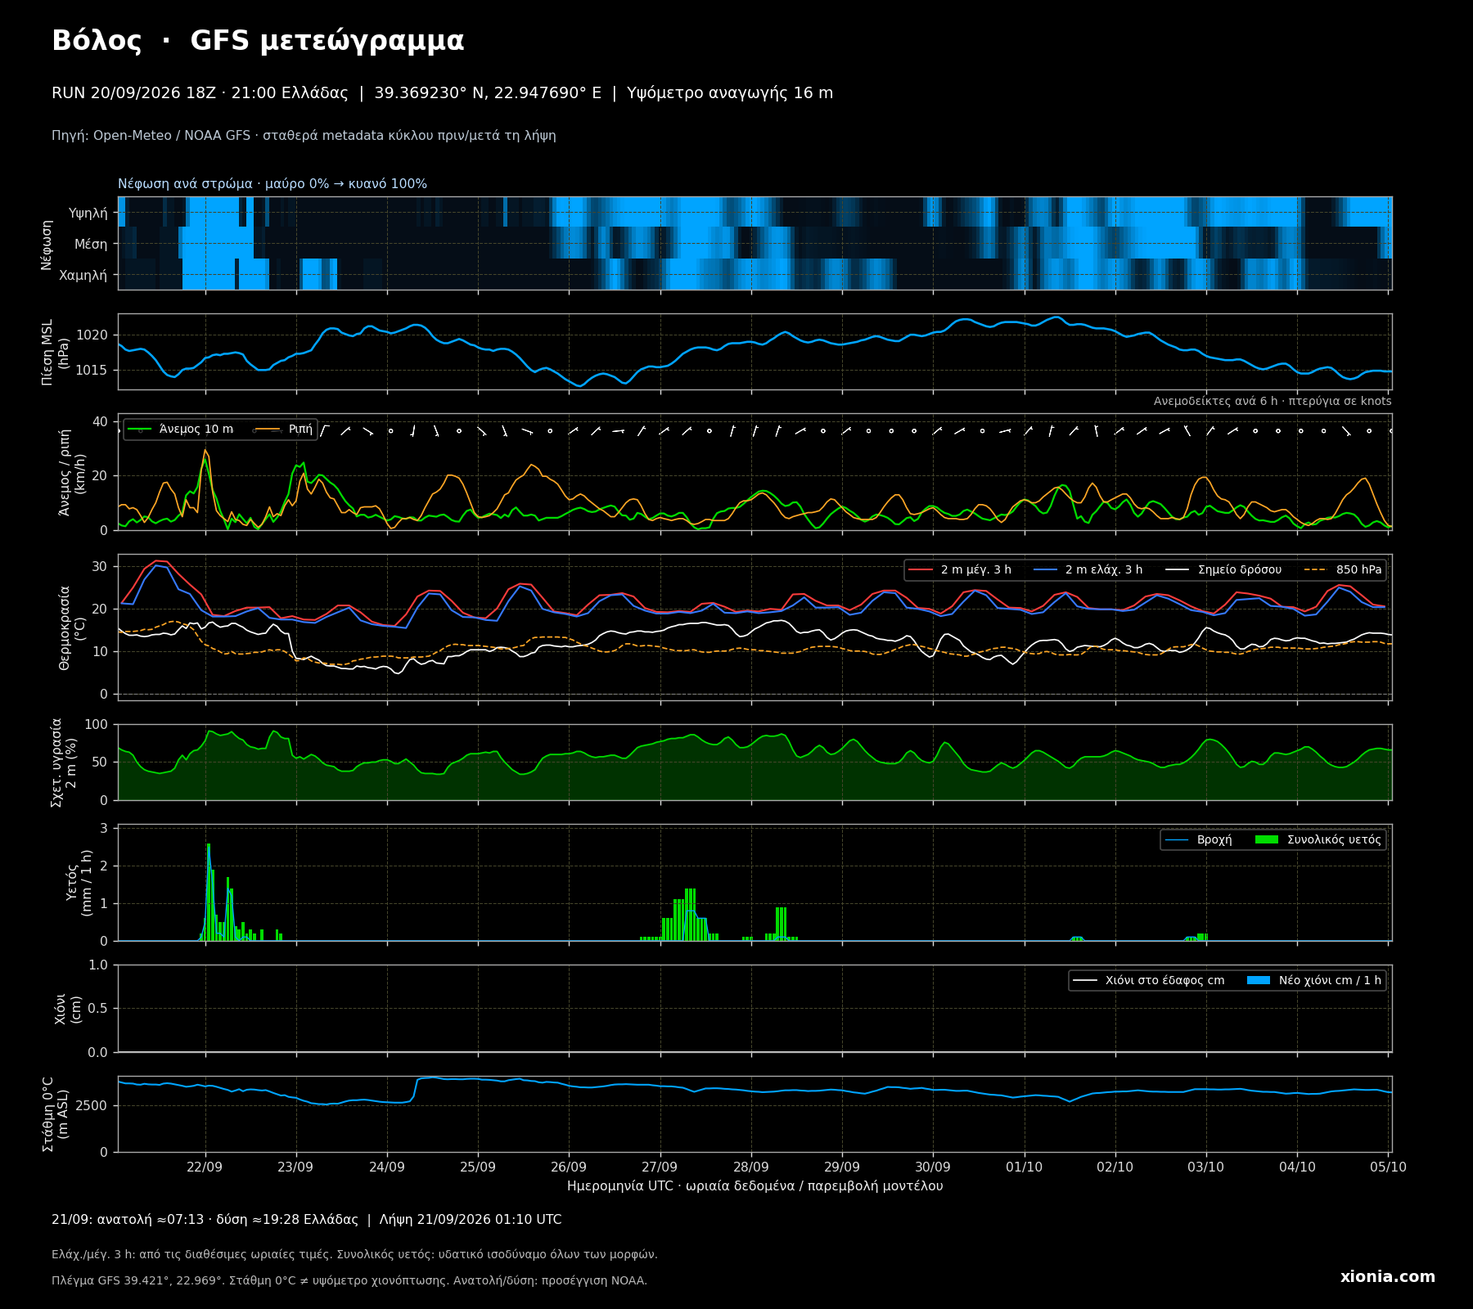
Task: Click the Χαμηλή cloud layer label
Action: tap(83, 276)
